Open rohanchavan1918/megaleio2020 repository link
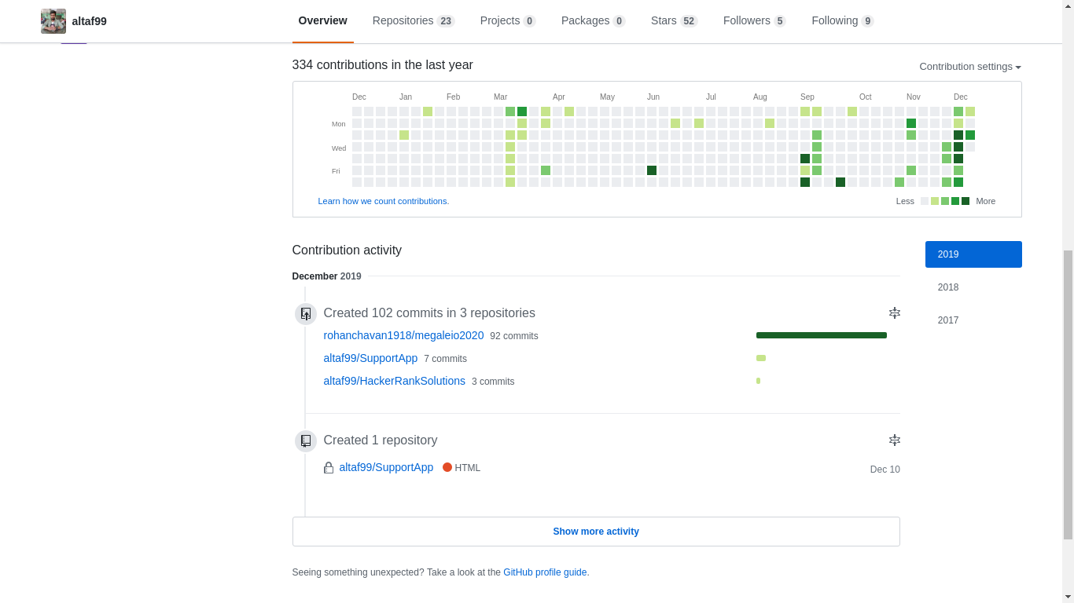 pos(403,335)
